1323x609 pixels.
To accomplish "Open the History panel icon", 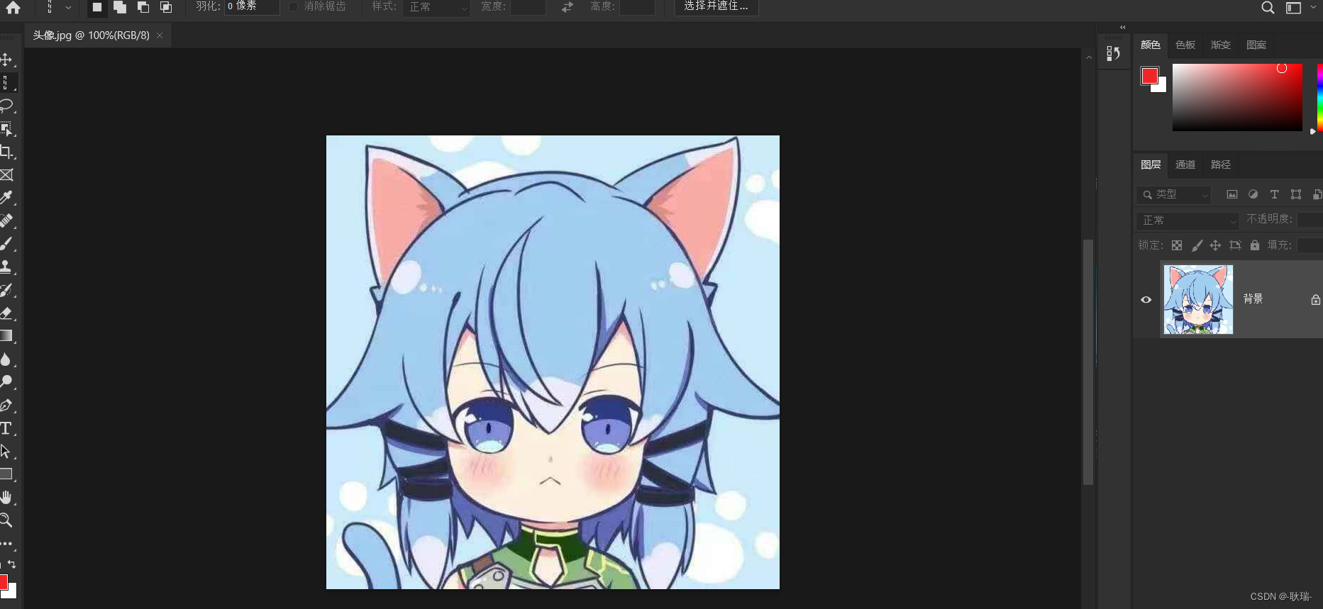I will pyautogui.click(x=1113, y=53).
